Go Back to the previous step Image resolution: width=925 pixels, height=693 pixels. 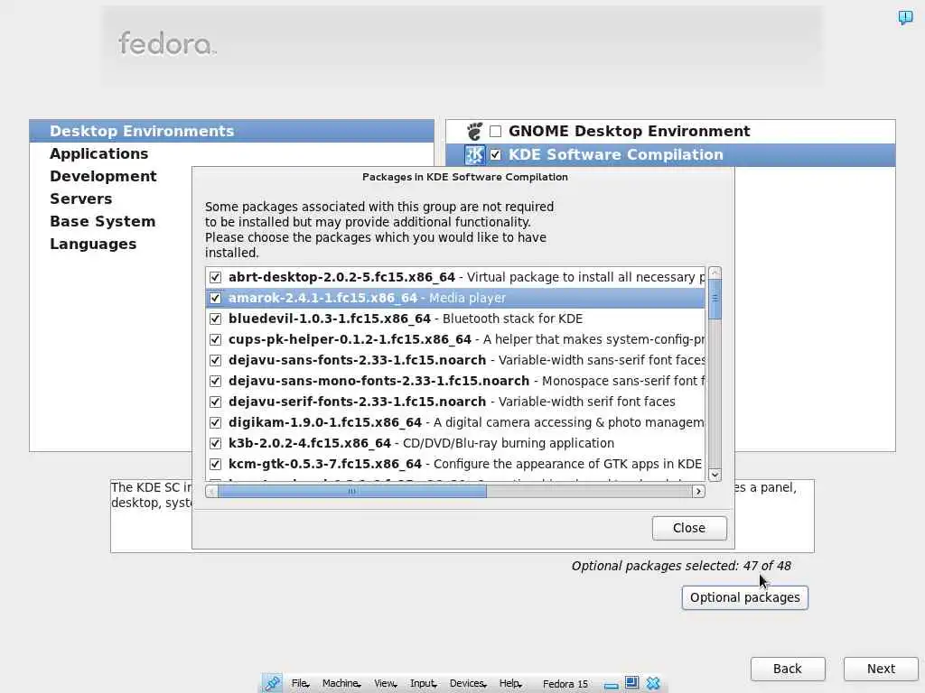[788, 669]
